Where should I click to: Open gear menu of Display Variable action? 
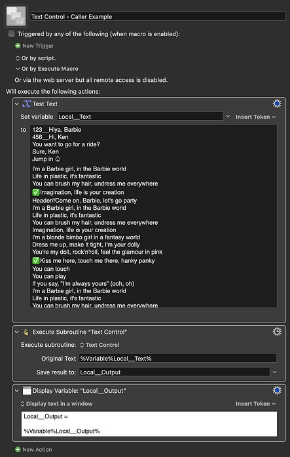click(277, 390)
